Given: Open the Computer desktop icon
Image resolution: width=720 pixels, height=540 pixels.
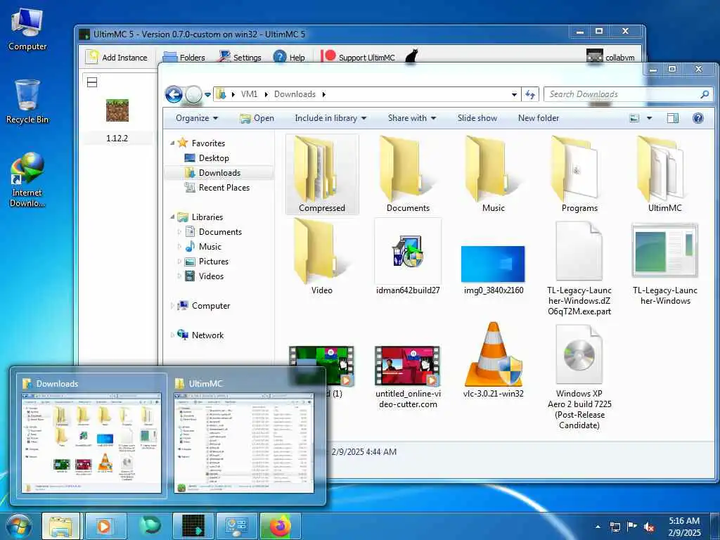Looking at the screenshot, I should (x=27, y=28).
